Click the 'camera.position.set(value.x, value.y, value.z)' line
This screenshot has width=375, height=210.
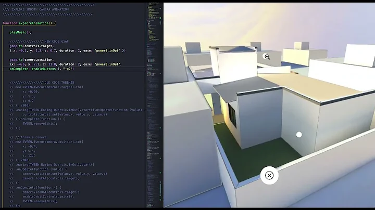coord(58,174)
